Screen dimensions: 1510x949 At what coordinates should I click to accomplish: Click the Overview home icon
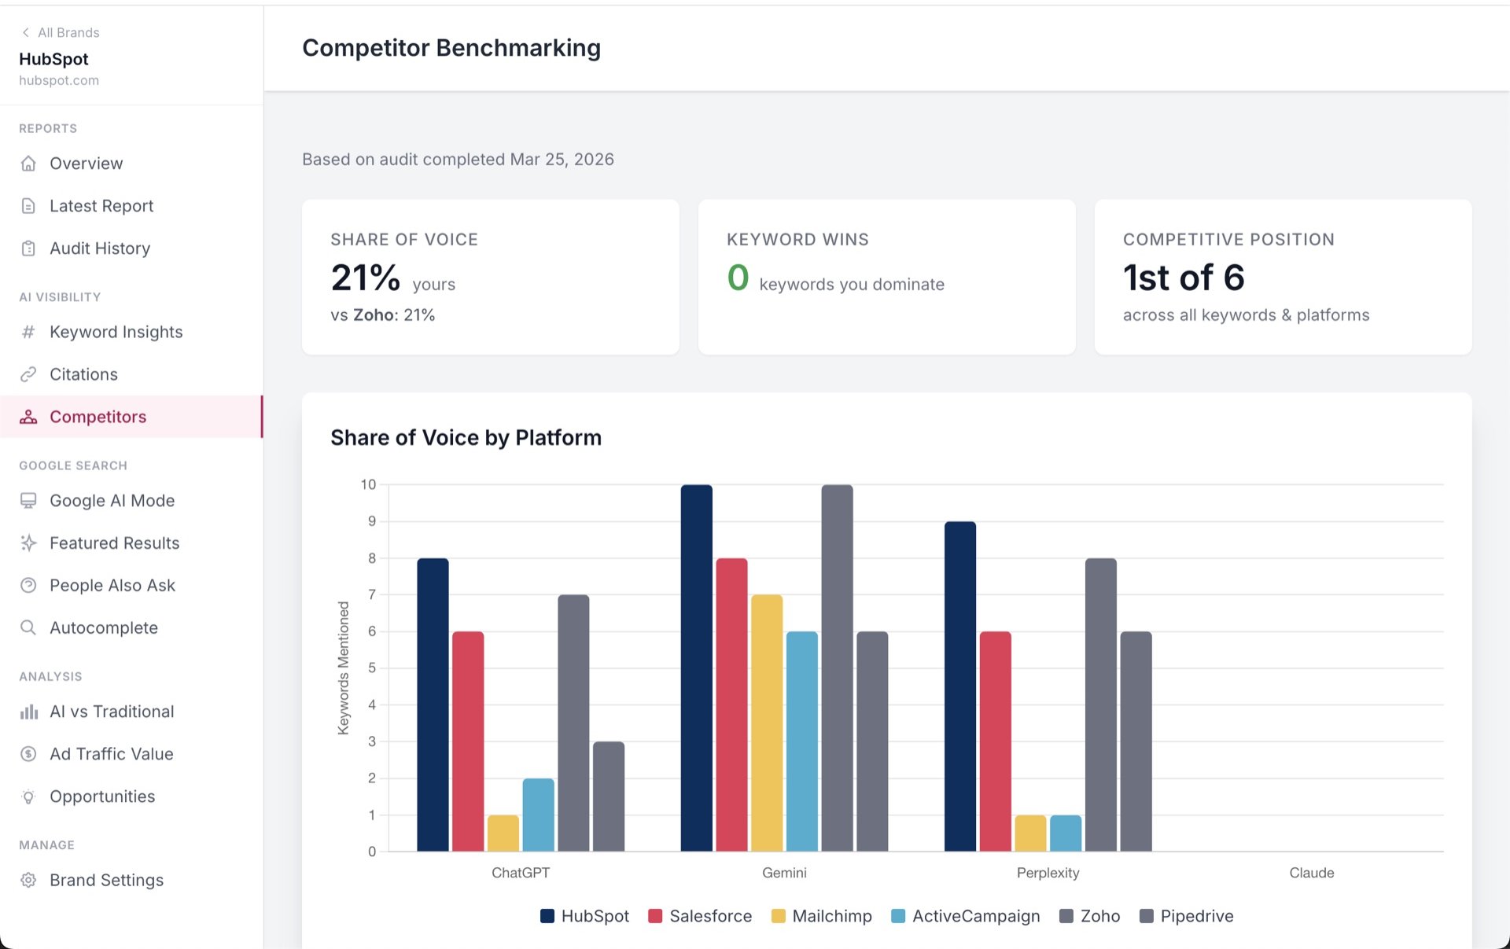pyautogui.click(x=28, y=164)
